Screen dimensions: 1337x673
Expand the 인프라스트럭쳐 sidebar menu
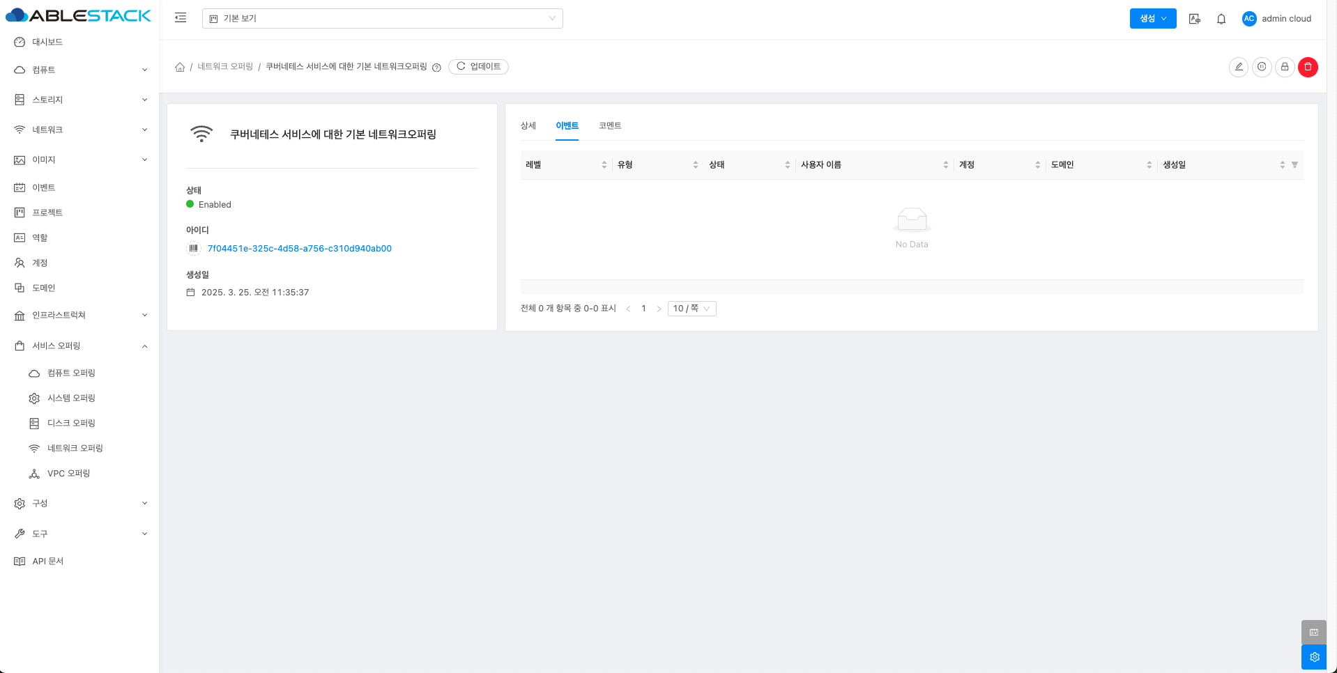click(79, 315)
